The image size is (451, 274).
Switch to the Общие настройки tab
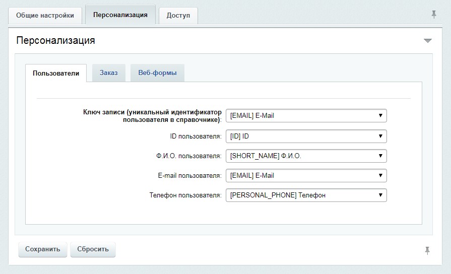coord(45,16)
